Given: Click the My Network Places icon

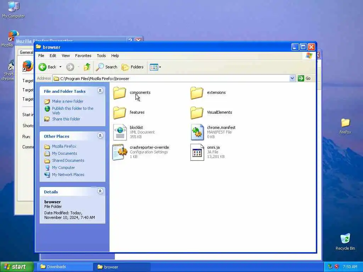Looking at the screenshot, I should coord(47,175).
